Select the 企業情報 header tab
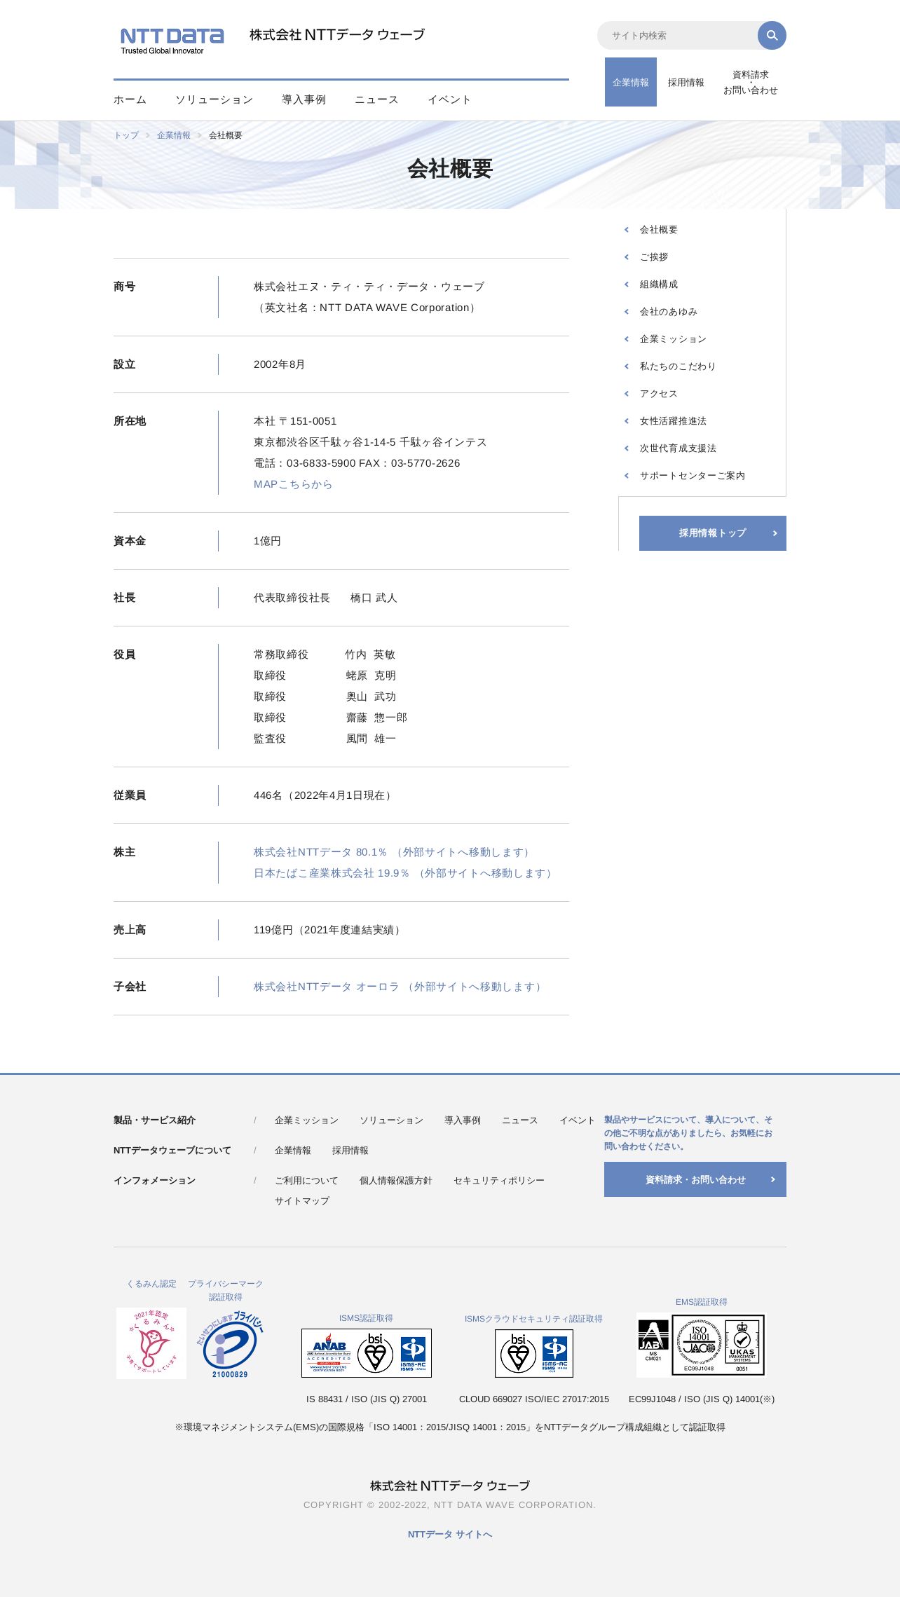Viewport: 900px width, 1597px height. pyautogui.click(x=631, y=82)
